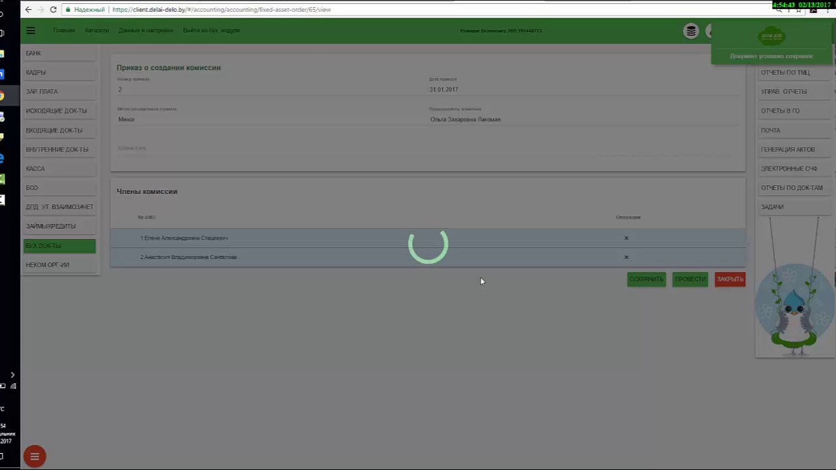Click the red round menu button at bottom left
The image size is (836, 470).
35,456
